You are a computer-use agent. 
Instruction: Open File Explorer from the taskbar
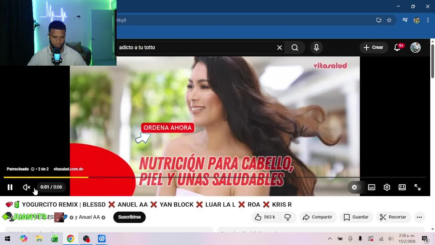coord(39,239)
